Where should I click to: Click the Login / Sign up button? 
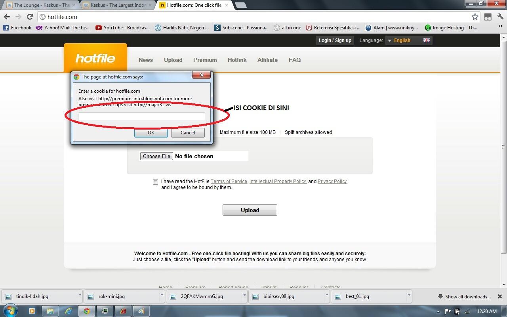pyautogui.click(x=335, y=40)
